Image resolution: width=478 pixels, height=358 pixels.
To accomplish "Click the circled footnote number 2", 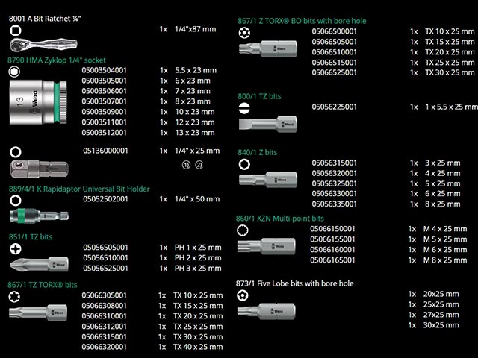I will [199, 165].
